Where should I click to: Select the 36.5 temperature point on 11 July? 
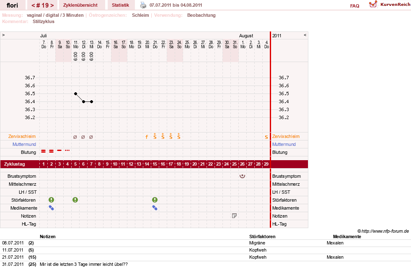[x=75, y=94]
